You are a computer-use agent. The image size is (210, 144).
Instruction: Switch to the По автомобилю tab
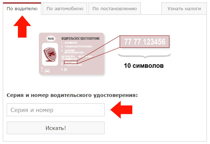click(65, 9)
